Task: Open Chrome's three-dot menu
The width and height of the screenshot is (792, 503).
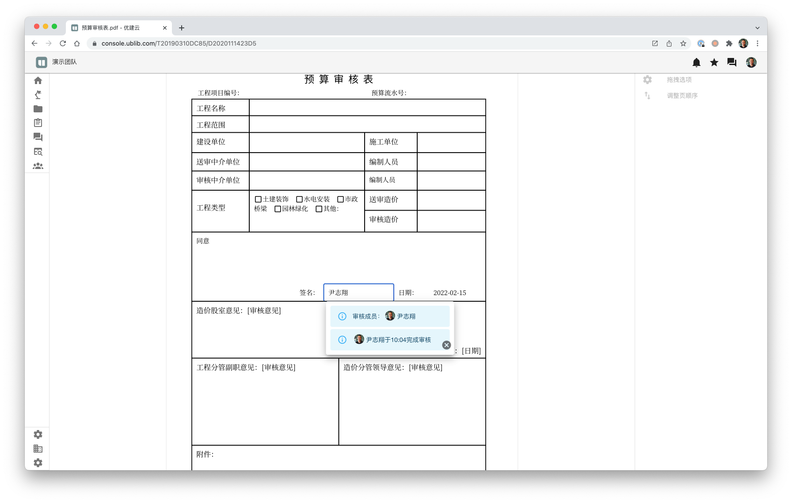Action: click(x=758, y=43)
